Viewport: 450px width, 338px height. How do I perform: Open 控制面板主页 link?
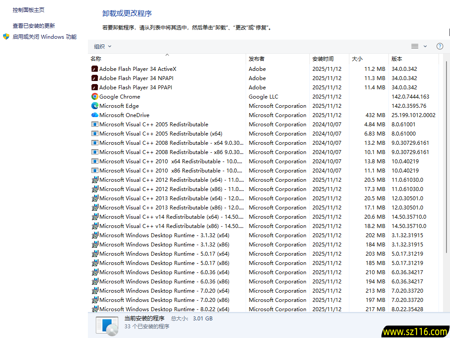coord(28,10)
